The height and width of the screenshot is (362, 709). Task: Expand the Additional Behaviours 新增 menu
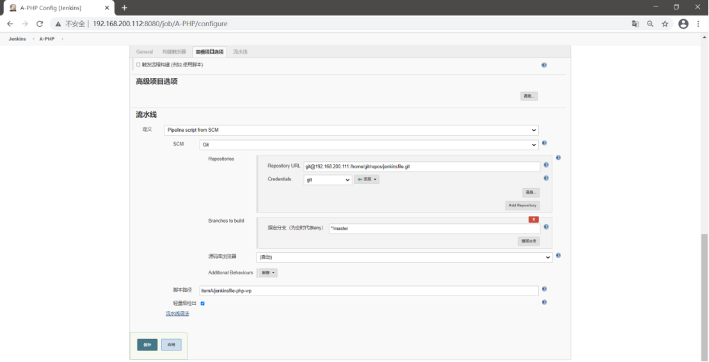click(268, 273)
